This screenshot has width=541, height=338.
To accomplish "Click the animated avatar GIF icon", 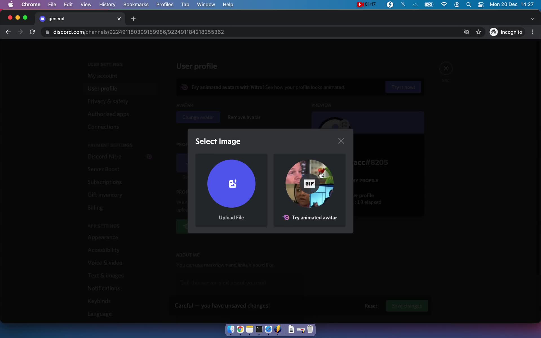I will (x=310, y=183).
